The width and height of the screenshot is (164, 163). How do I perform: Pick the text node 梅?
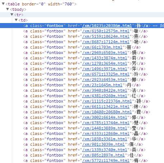[136, 160]
